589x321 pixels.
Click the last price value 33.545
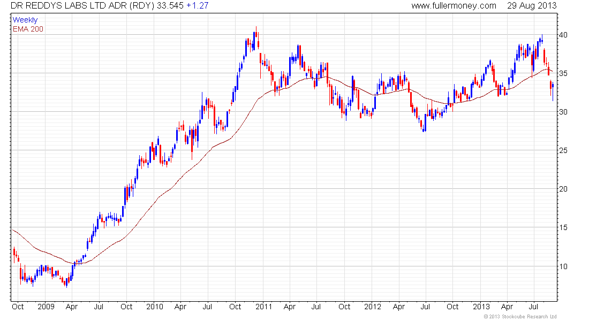(x=170, y=6)
